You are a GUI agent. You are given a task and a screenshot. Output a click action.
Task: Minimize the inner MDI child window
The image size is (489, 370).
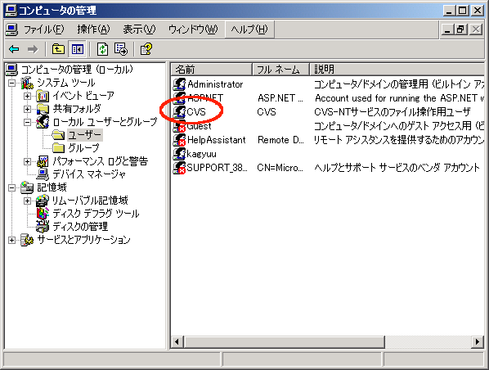coord(447,29)
